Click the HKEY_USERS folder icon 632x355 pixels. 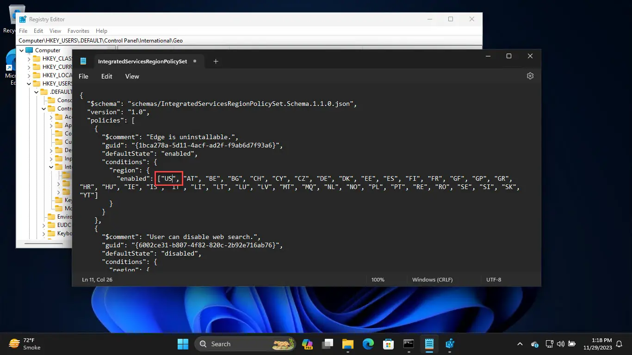[37, 84]
